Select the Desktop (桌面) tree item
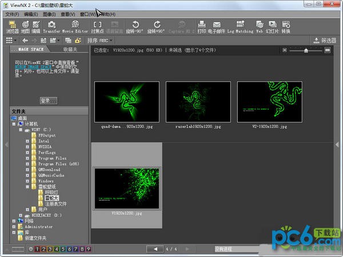Viewport: 343px width, 257px height. coord(19,118)
